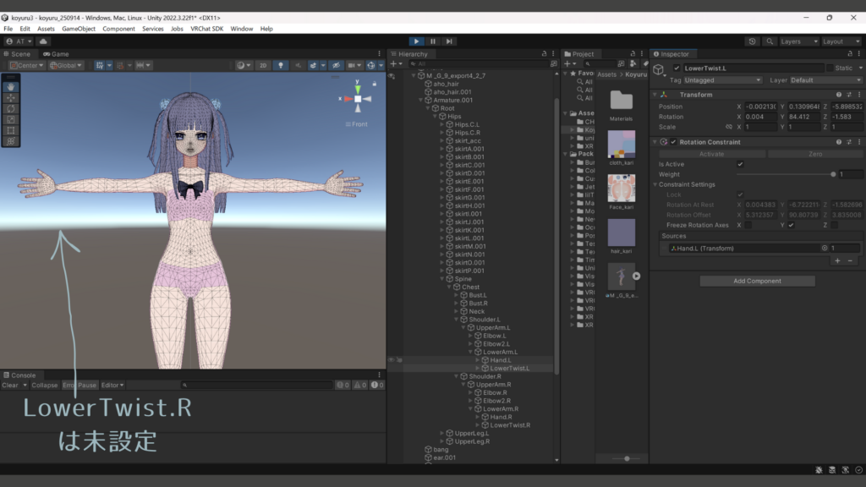Switch to the Game tab

click(56, 54)
